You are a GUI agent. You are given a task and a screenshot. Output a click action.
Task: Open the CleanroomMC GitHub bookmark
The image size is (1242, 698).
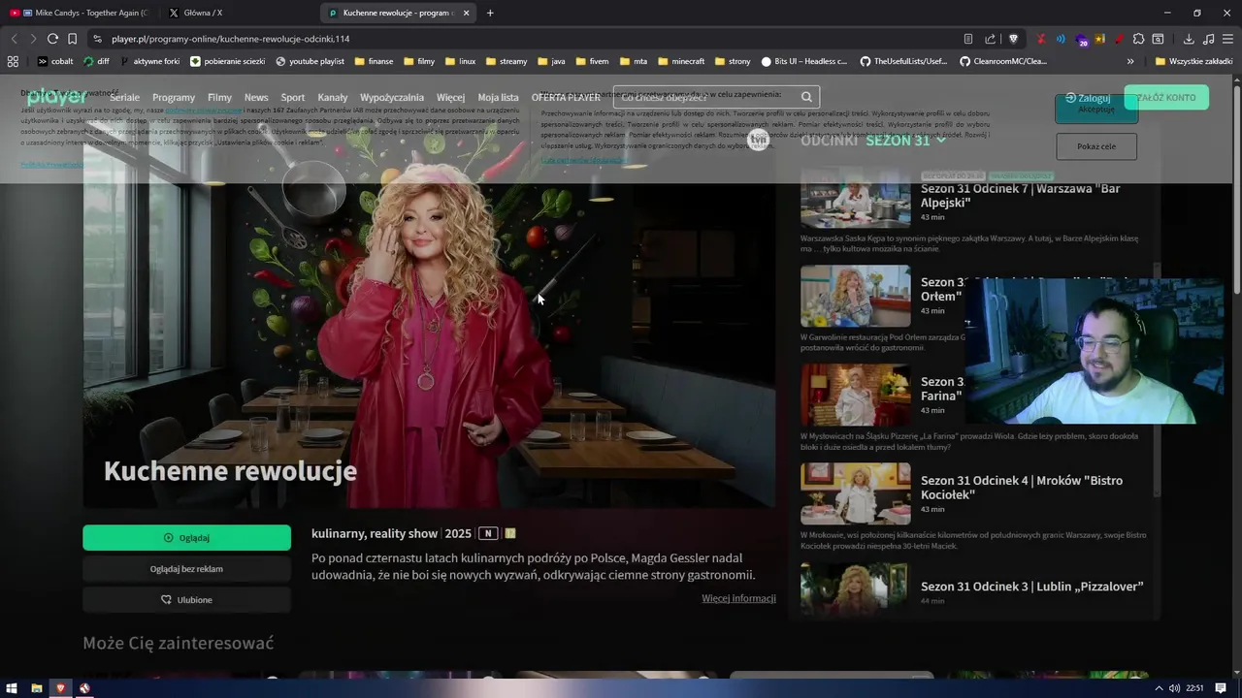(x=1003, y=61)
